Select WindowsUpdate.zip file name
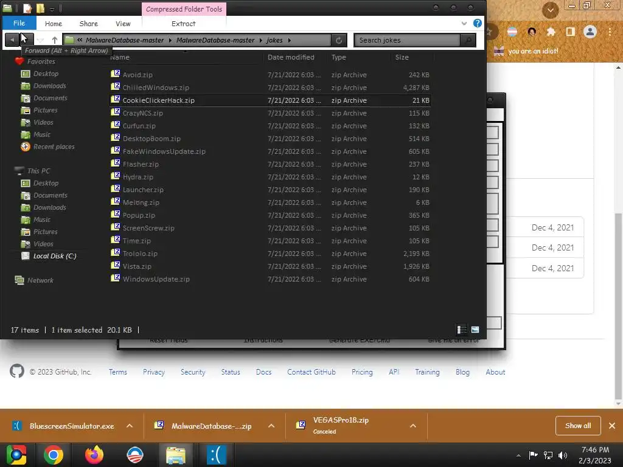Screen dimensions: 623x467 coord(156,279)
